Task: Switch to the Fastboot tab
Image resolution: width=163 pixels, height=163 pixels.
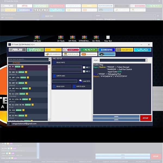Action: pos(106,54)
